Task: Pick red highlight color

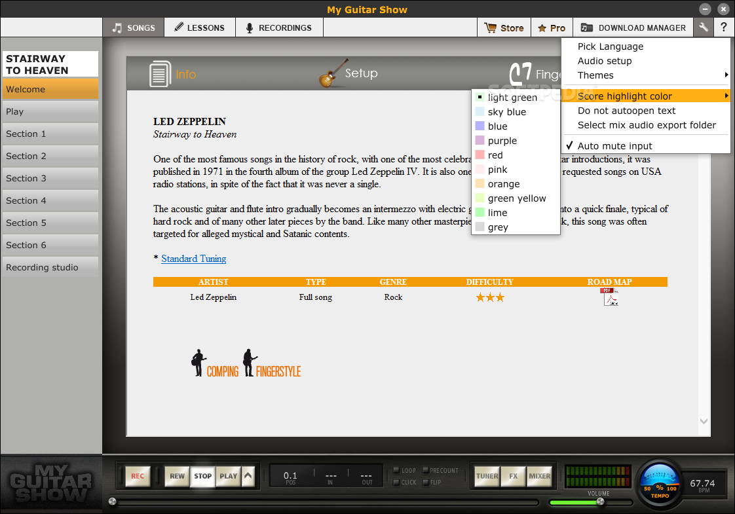Action: [516, 155]
